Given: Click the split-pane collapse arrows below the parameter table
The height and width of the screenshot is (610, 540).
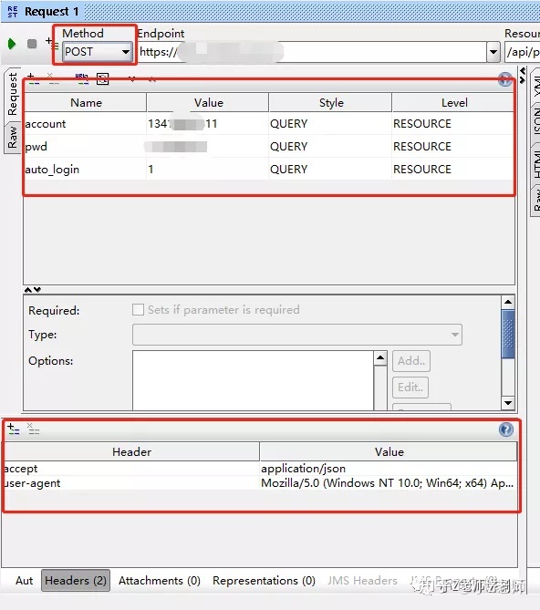Looking at the screenshot, I should [32, 290].
